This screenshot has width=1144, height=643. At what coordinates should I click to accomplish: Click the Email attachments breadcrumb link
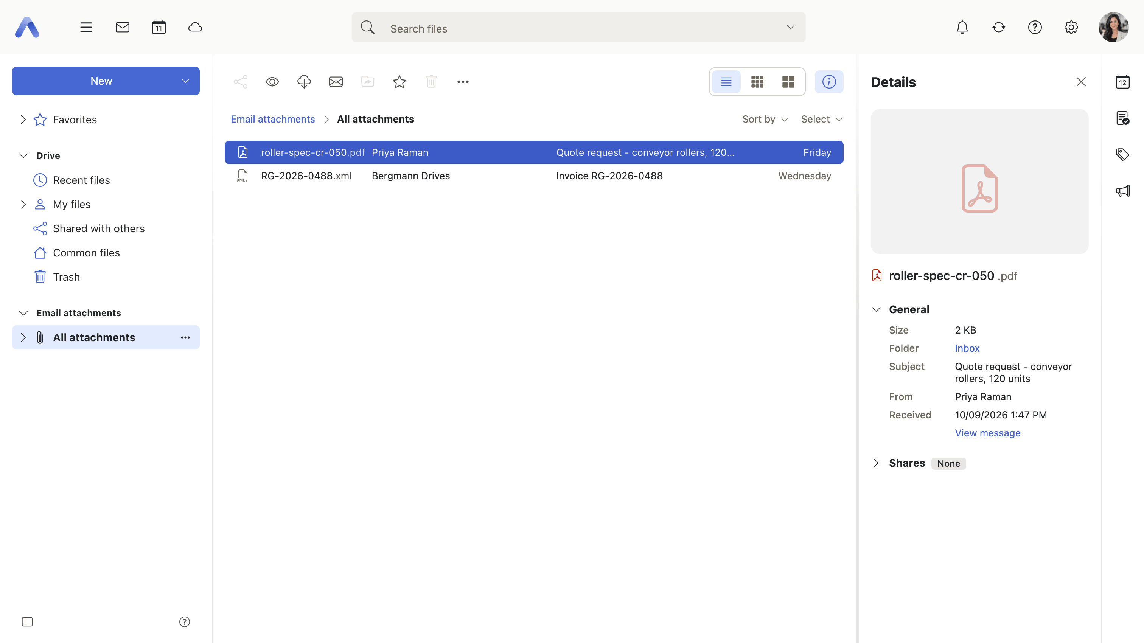(x=273, y=119)
